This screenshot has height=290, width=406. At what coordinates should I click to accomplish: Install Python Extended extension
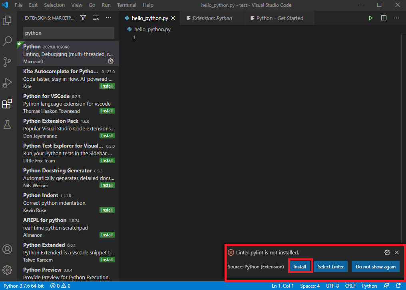(x=107, y=260)
